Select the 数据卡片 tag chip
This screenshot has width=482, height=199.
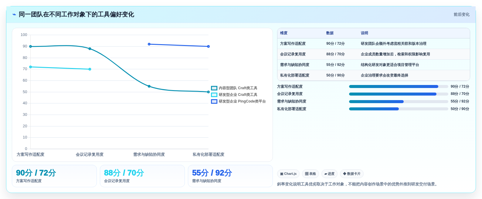pos(352,174)
